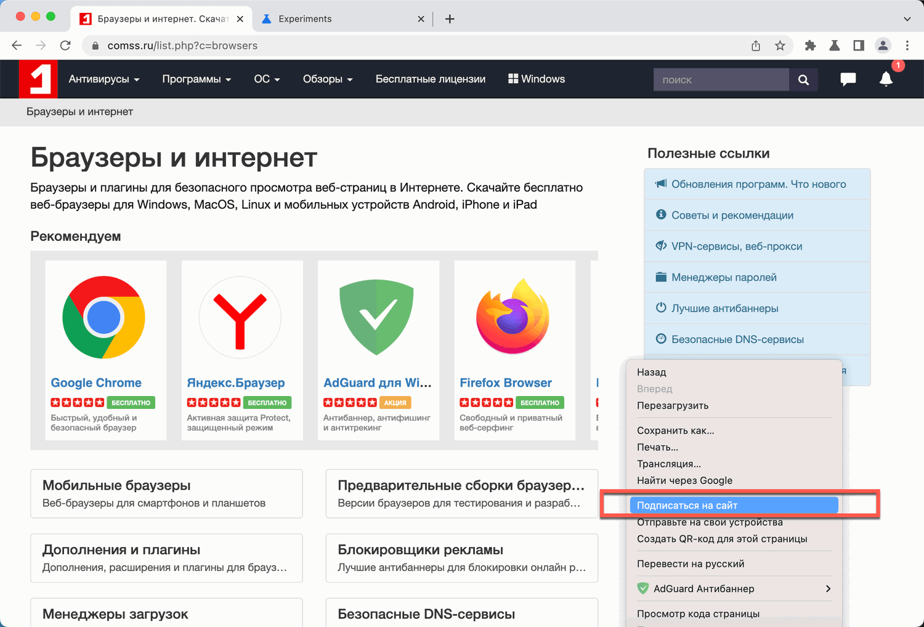The height and width of the screenshot is (627, 924).
Task: Click the Firefox Browser logo thumbnail
Action: click(513, 317)
